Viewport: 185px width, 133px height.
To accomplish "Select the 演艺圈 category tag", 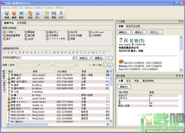I will coord(30,35).
